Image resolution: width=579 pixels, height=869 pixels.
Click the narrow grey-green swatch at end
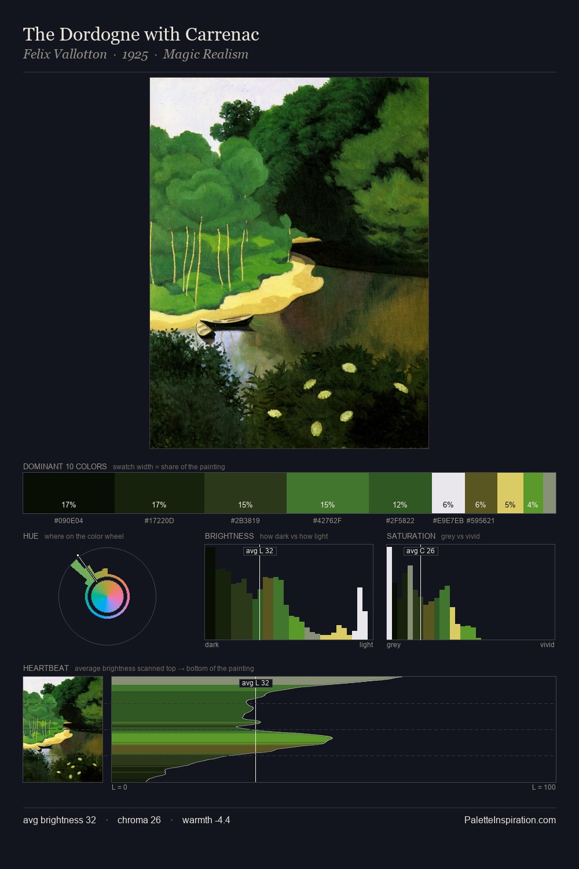coord(549,493)
